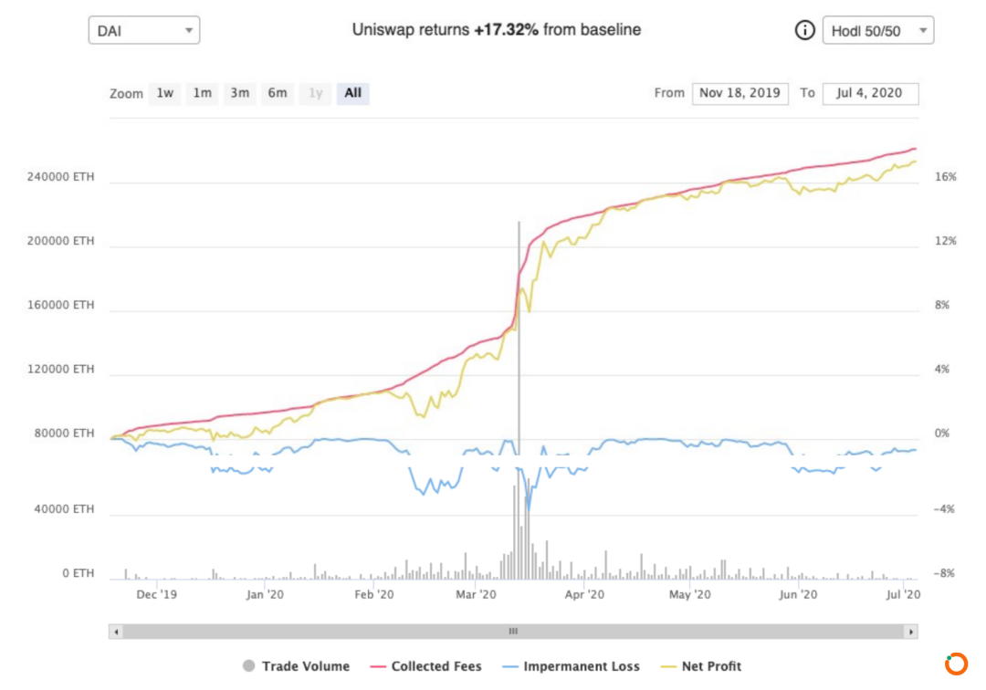Click the Jan '20 x-axis label
986x690 pixels.
click(265, 594)
